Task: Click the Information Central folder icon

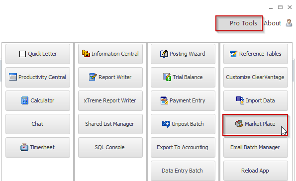Action: (x=86, y=54)
